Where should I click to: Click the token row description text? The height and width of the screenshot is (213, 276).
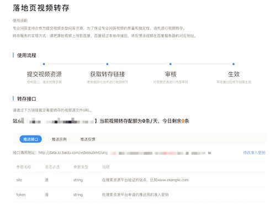135,195
